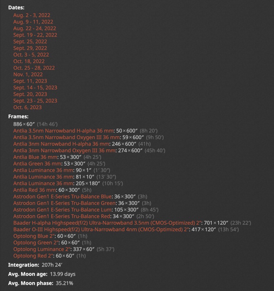Select the Oct. 25 - 28, 2022 date link
The height and width of the screenshot is (291, 274).
tap(34, 68)
